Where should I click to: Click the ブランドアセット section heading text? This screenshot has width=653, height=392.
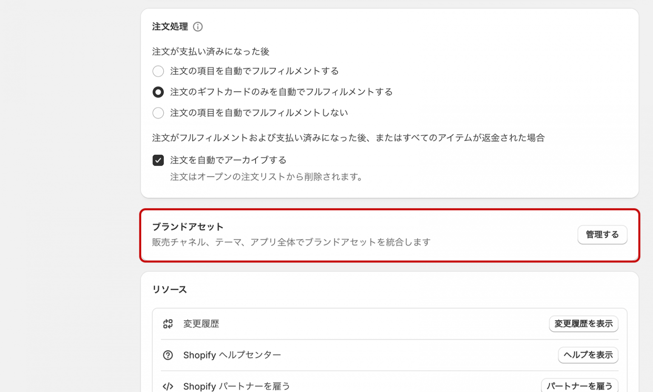coord(187,227)
